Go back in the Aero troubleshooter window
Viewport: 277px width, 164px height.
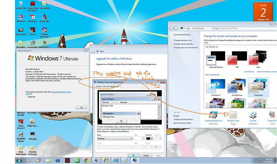93,51
